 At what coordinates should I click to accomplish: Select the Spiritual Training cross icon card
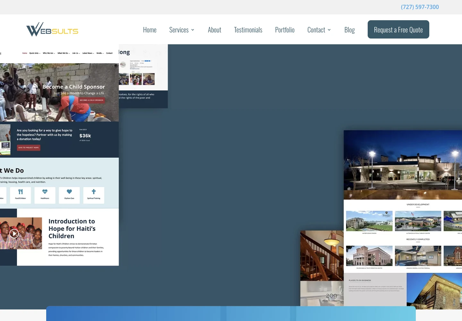94,195
